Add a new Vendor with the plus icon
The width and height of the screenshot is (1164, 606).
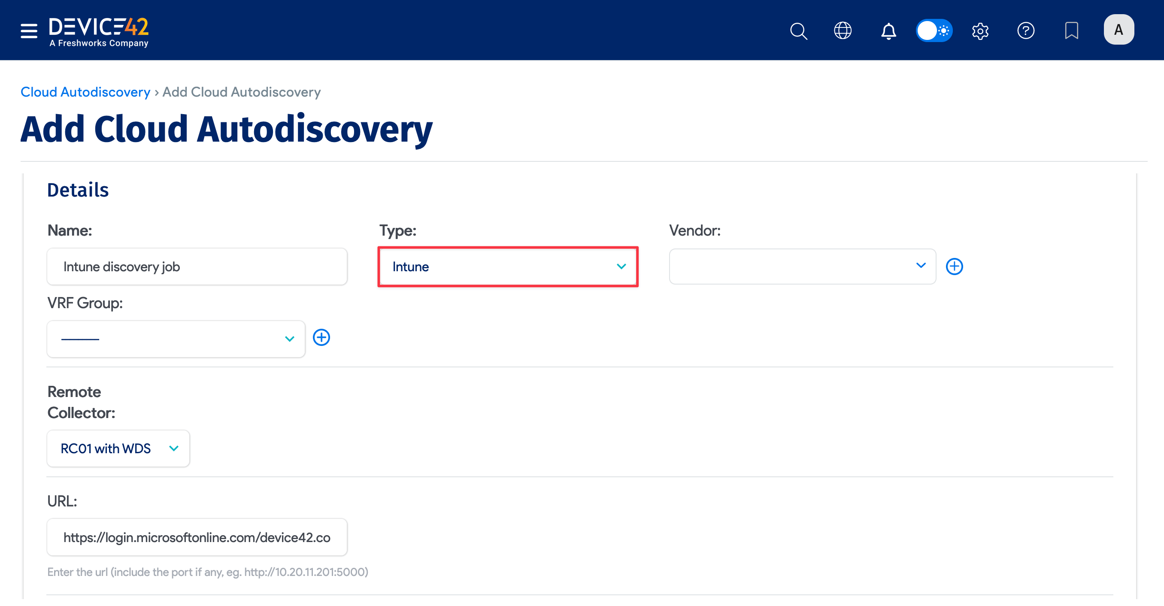point(955,266)
